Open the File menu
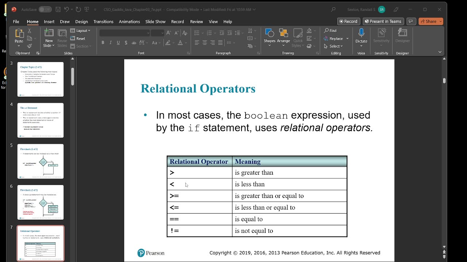467x262 pixels. click(x=16, y=21)
